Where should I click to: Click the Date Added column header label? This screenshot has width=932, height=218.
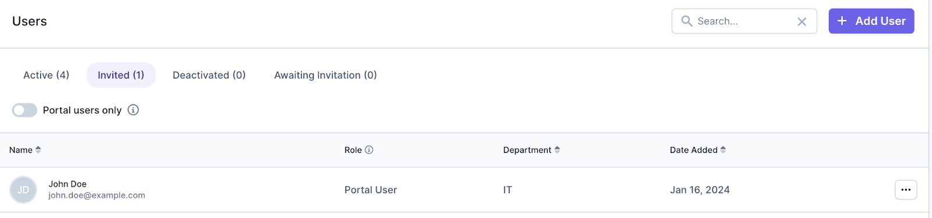point(694,150)
